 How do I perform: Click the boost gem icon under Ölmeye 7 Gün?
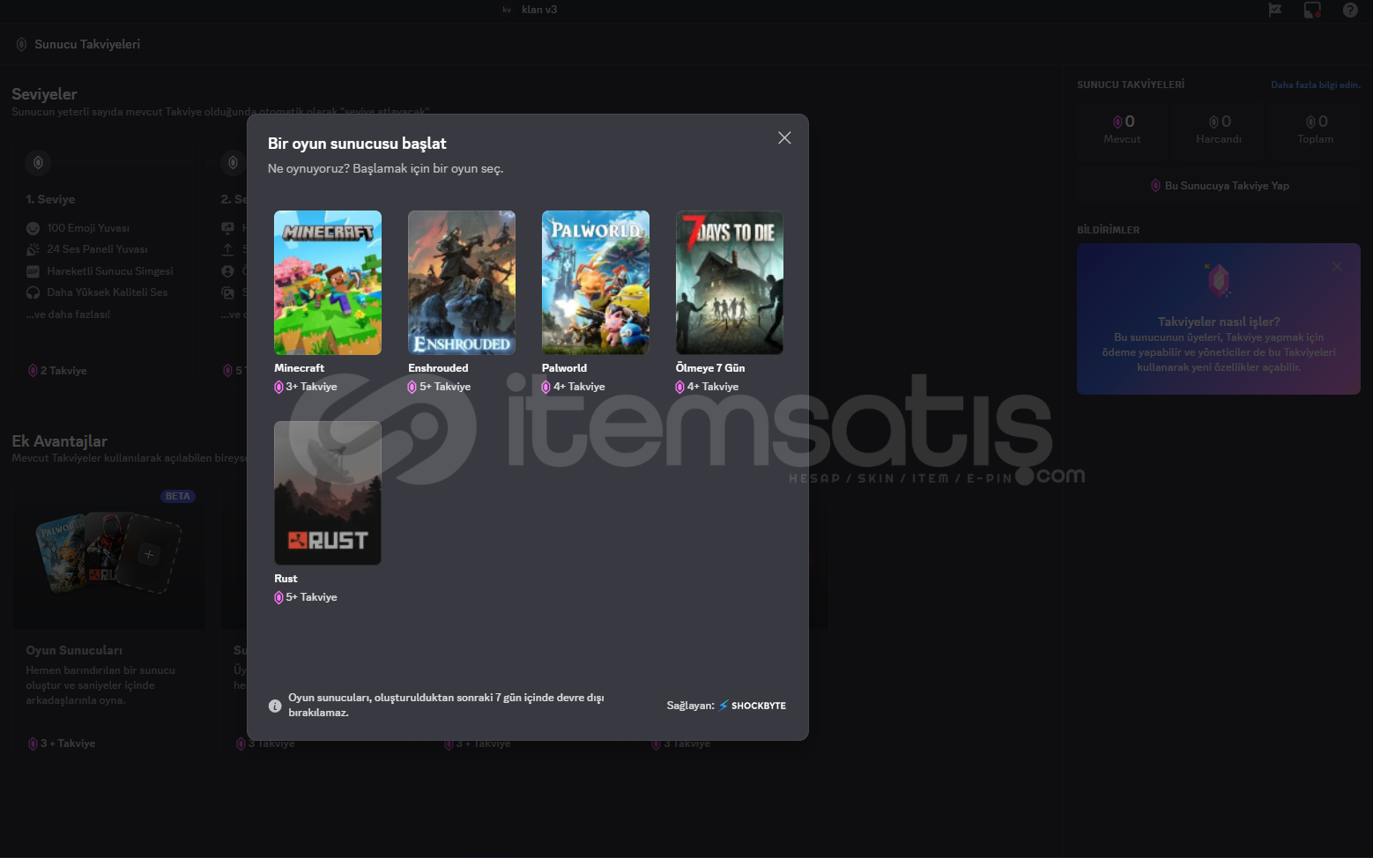[x=680, y=387]
